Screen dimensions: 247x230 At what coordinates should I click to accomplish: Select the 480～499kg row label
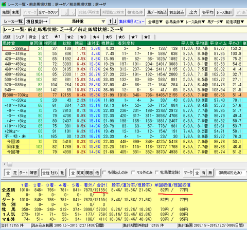15,74
